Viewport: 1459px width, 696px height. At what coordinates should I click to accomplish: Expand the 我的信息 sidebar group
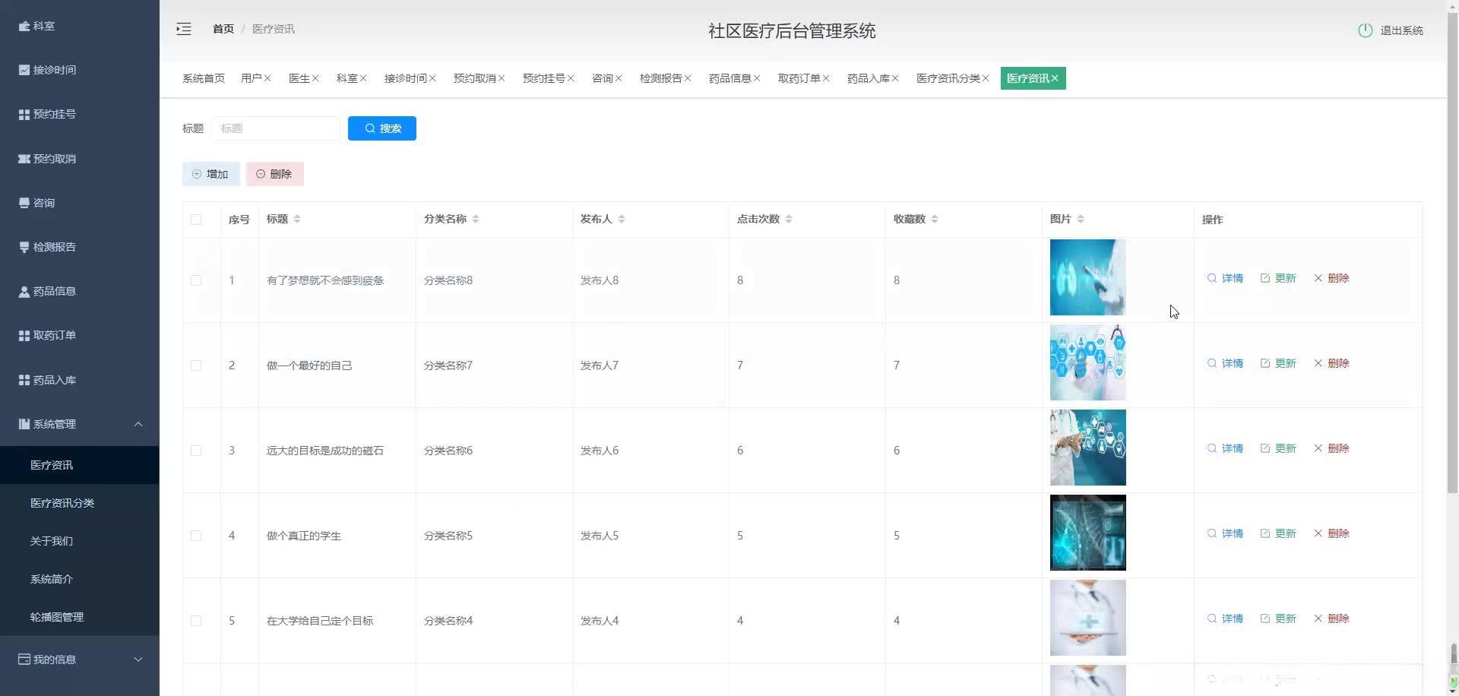[x=138, y=660]
